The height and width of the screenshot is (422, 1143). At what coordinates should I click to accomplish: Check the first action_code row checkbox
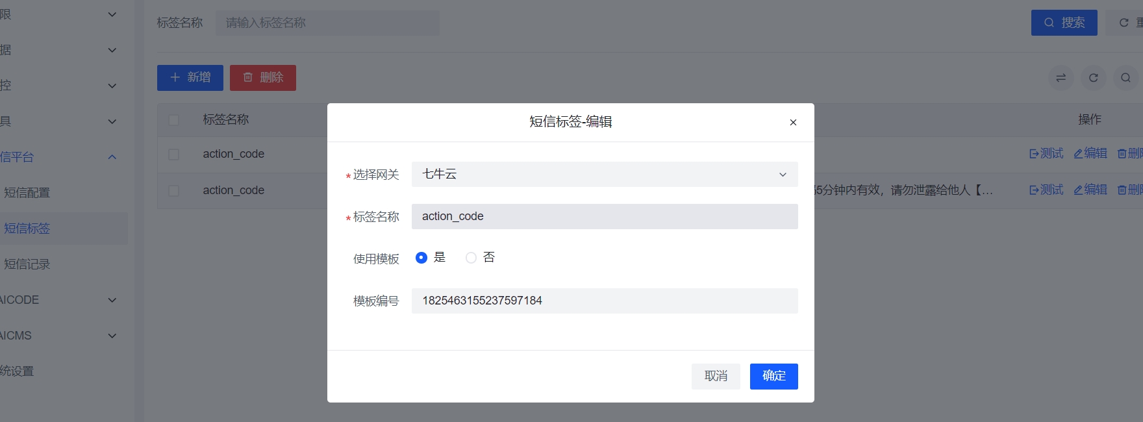click(174, 155)
